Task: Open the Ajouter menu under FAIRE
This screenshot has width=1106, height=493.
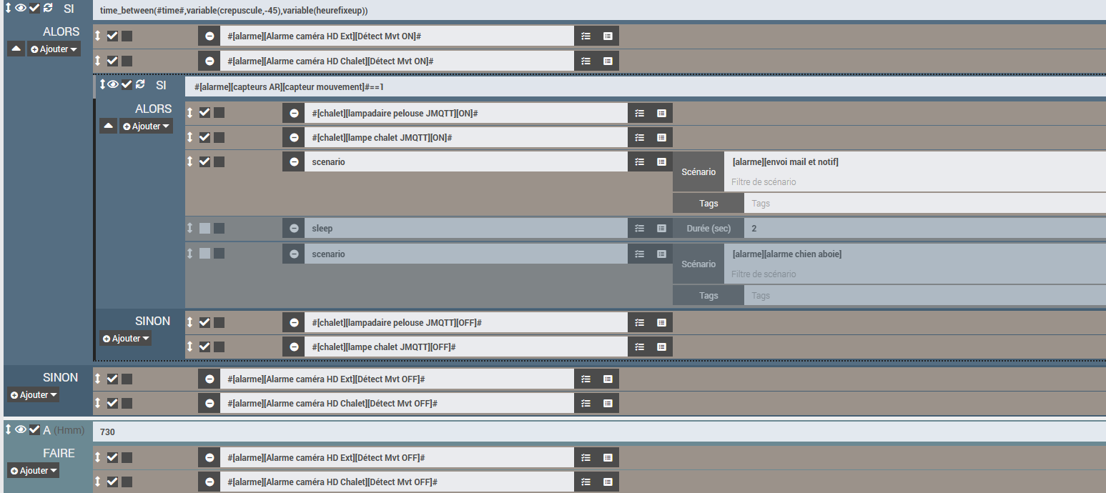Action: tap(33, 470)
